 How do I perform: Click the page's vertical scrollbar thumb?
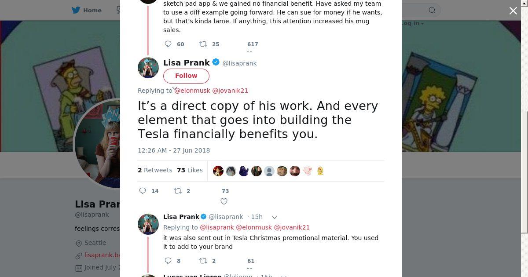(x=524, y=171)
